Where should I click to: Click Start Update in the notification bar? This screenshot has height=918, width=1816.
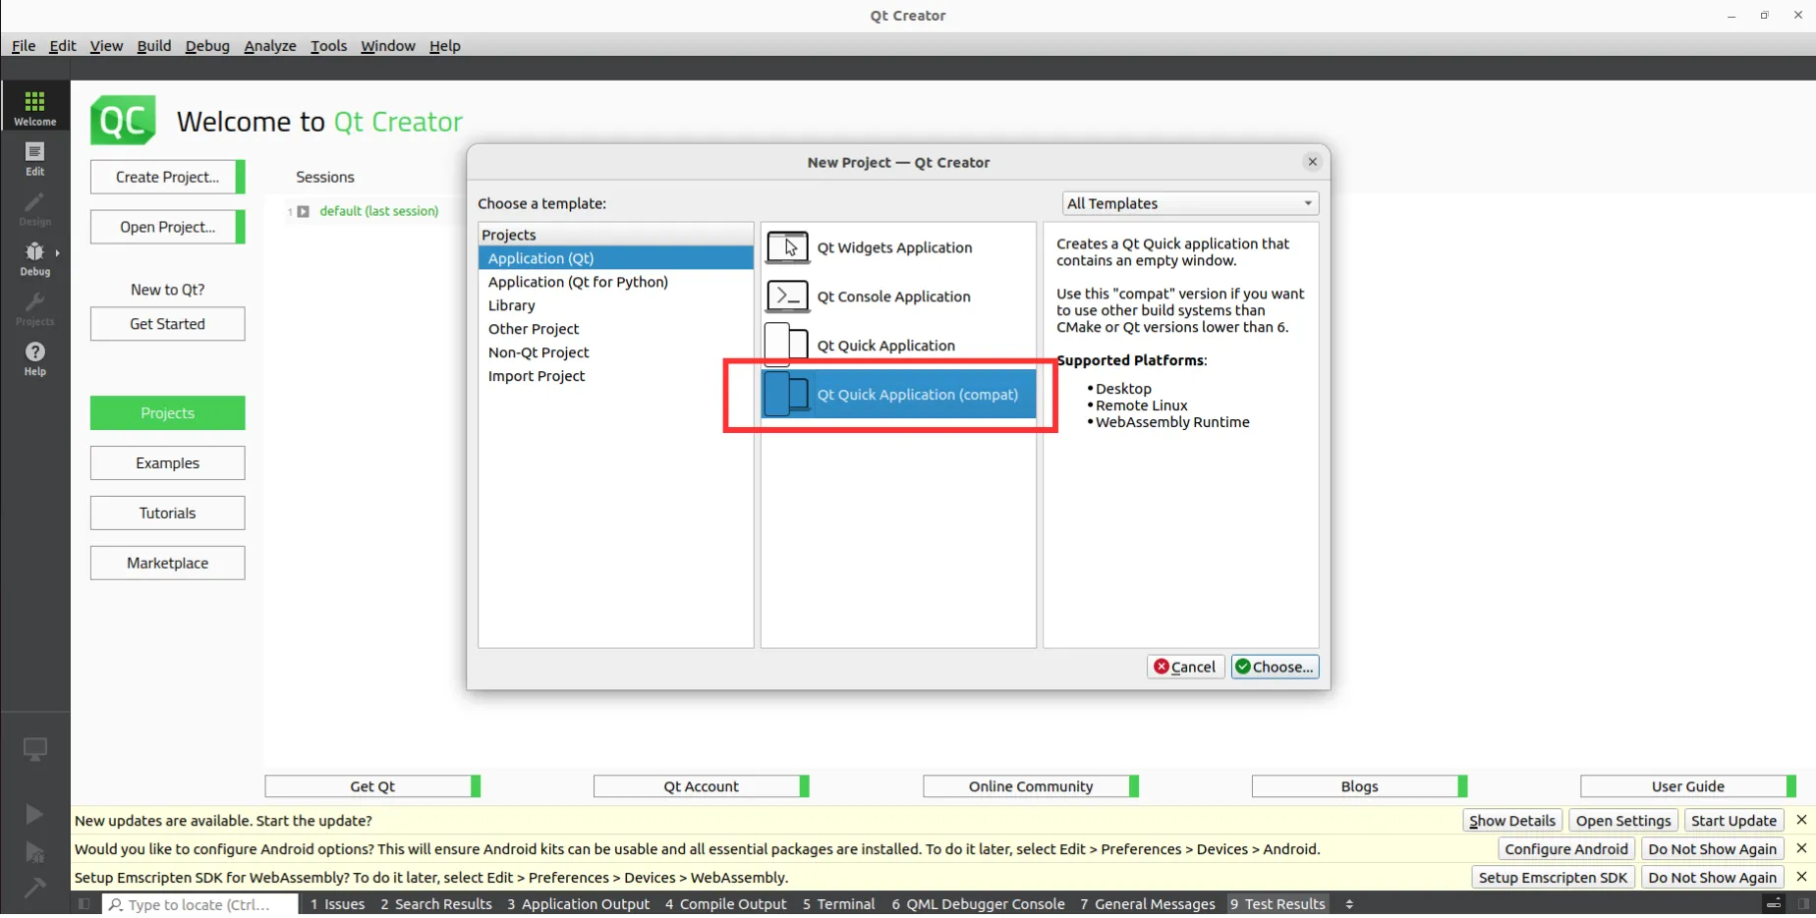(1732, 821)
